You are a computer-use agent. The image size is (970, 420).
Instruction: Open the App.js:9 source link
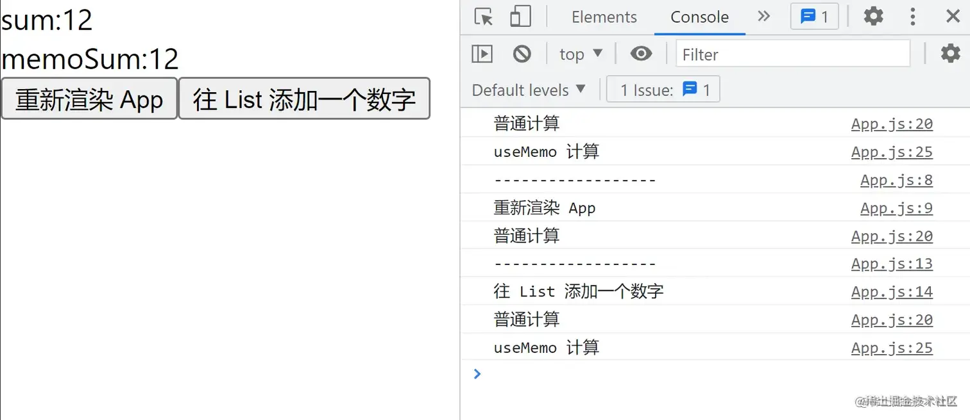click(897, 208)
